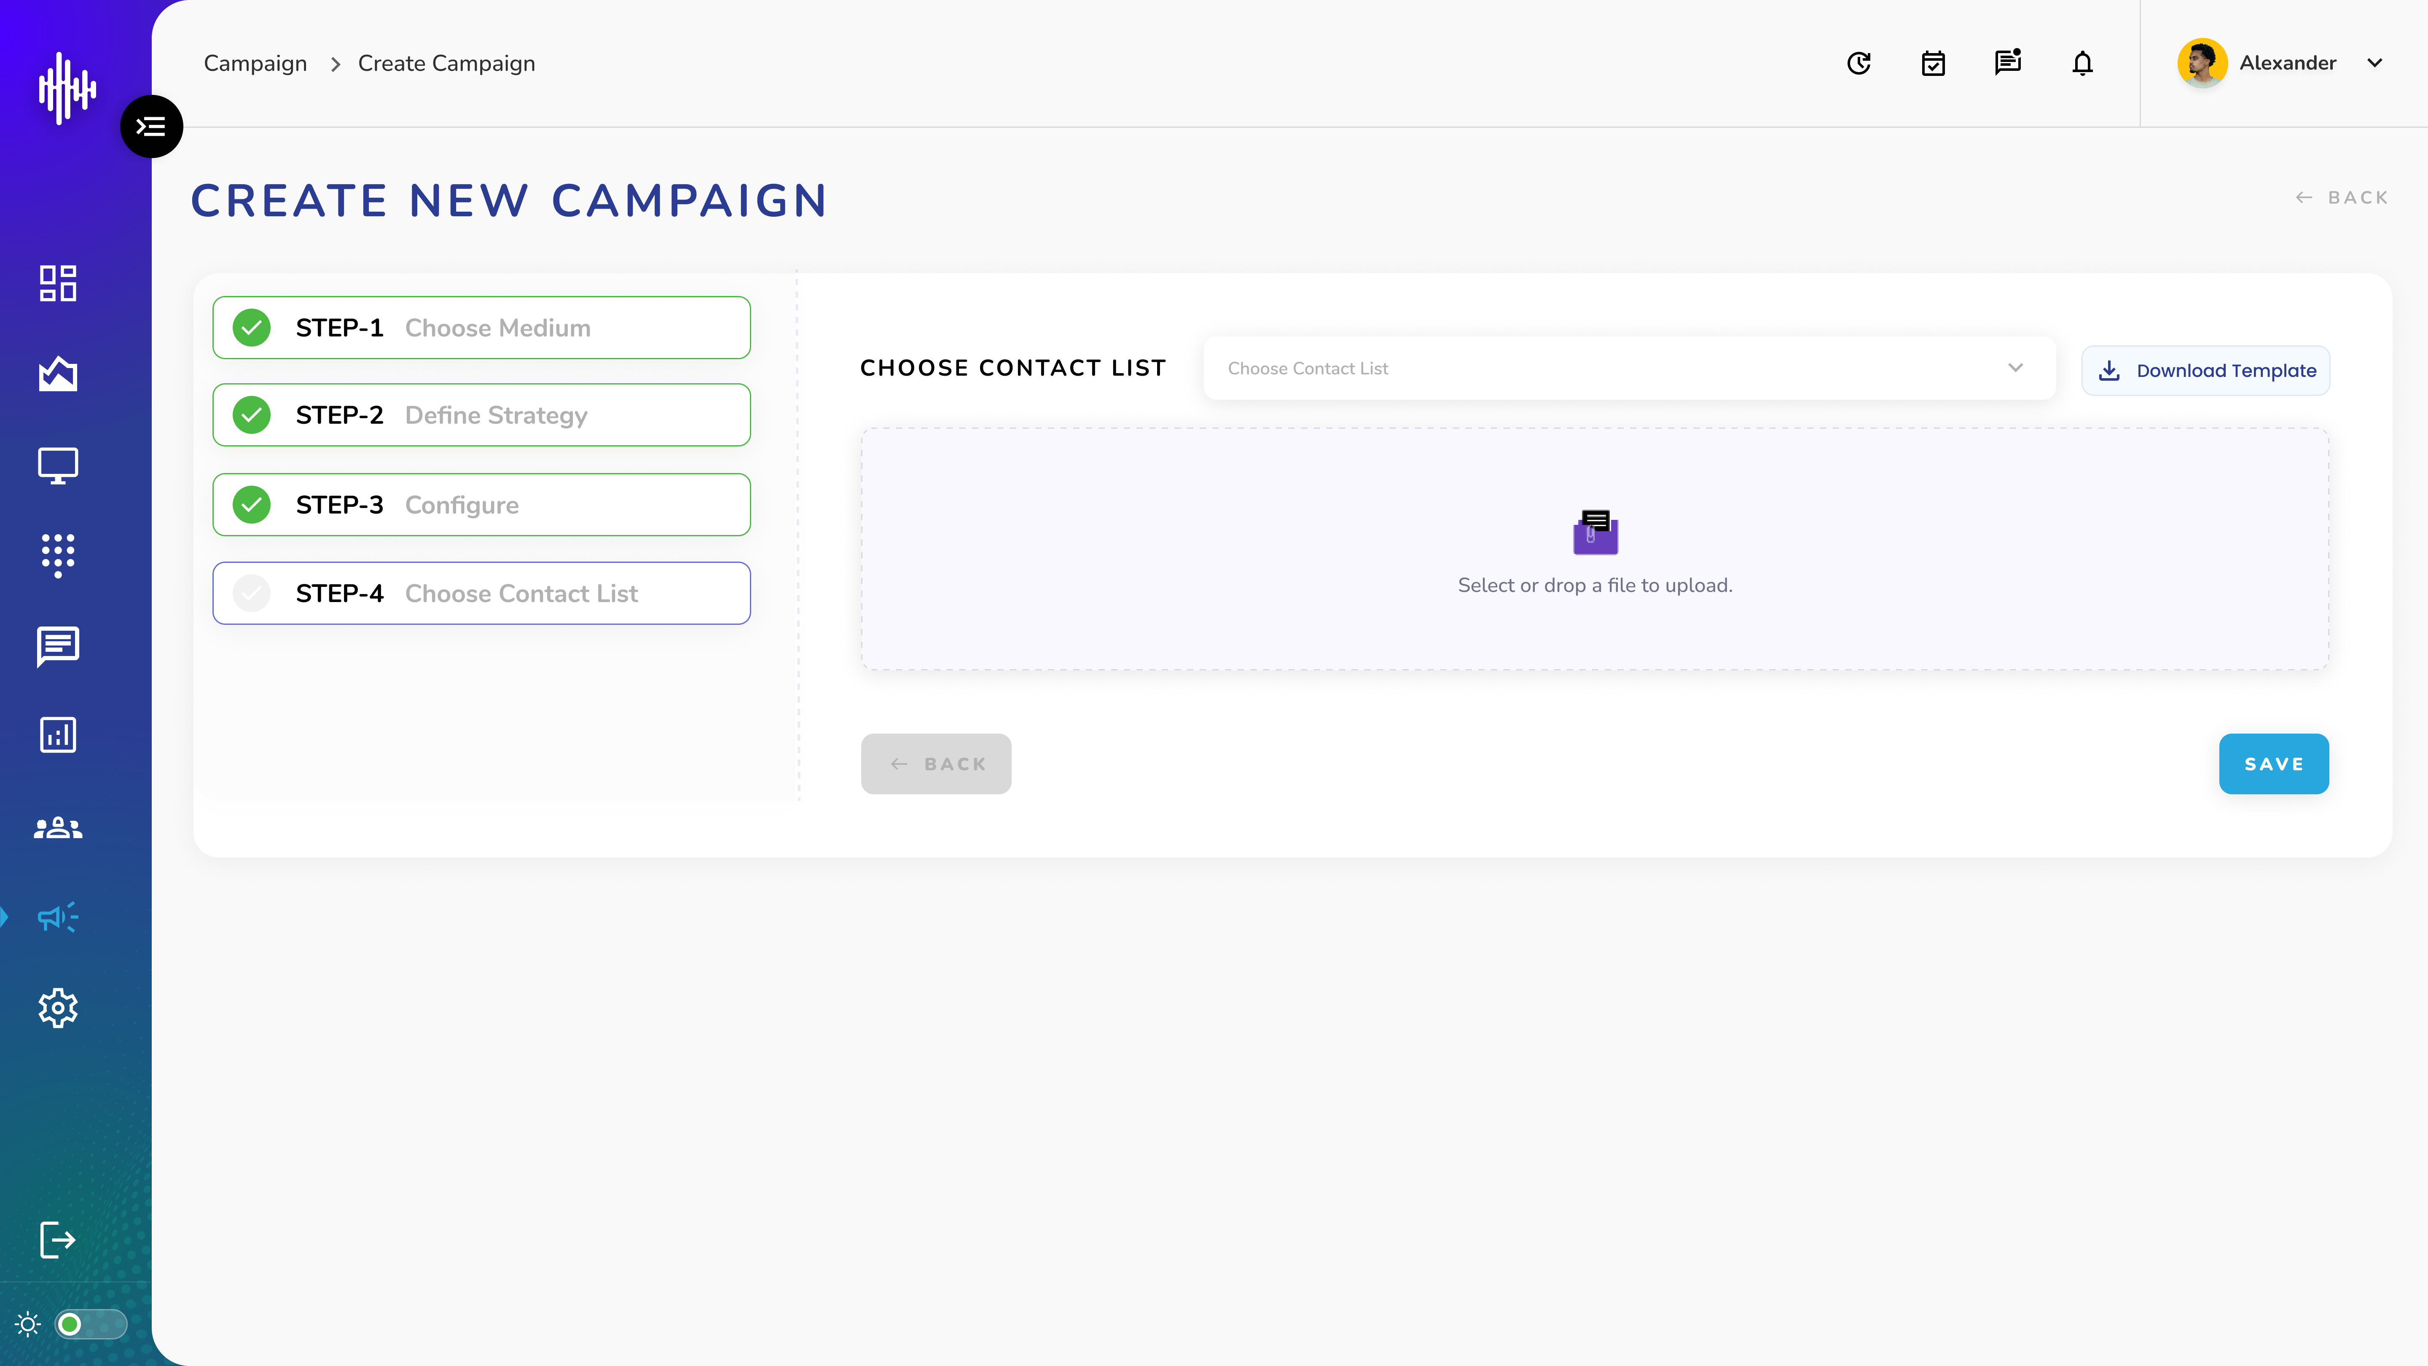
Task: Go to Campaign breadcrumb
Action: click(x=255, y=63)
